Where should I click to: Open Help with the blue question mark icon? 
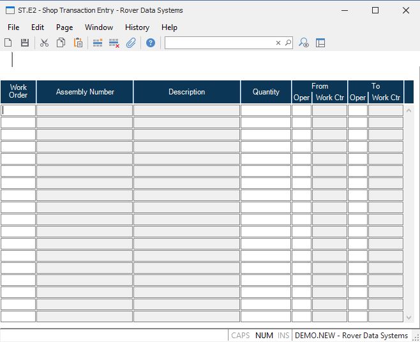coord(151,43)
